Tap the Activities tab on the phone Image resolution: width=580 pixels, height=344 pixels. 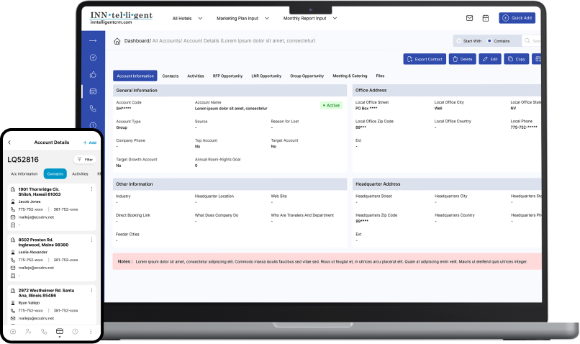(x=80, y=174)
